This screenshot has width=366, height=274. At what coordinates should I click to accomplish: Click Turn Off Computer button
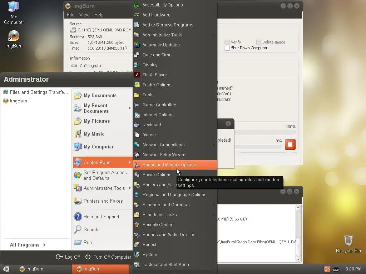[x=108, y=257]
